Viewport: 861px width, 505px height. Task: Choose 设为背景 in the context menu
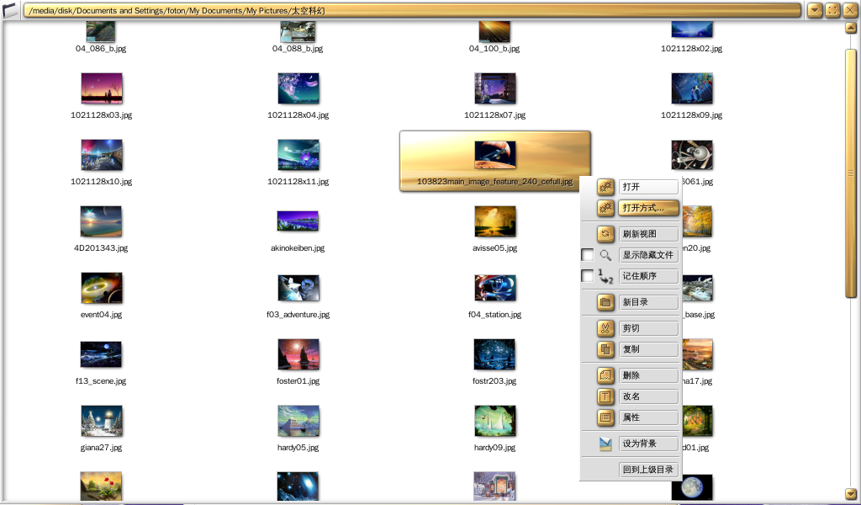click(x=648, y=444)
